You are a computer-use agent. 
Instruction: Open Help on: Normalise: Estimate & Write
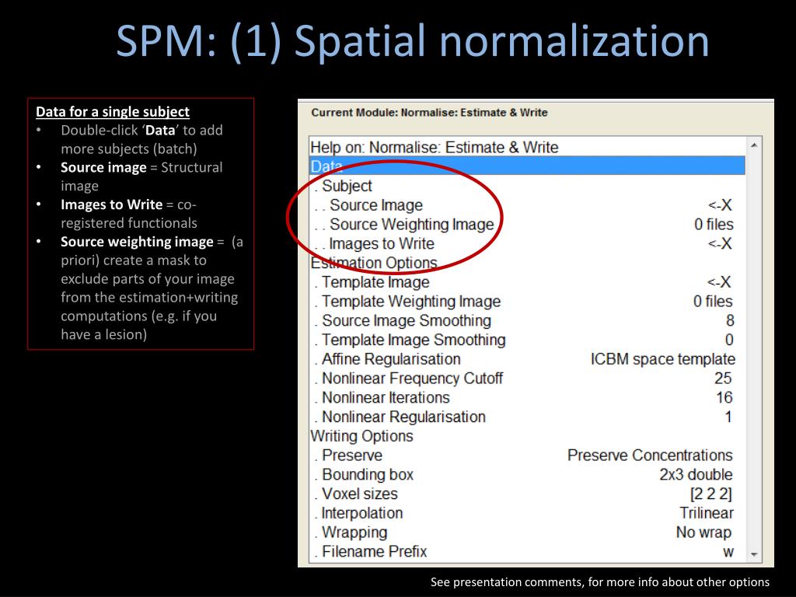tap(527, 147)
